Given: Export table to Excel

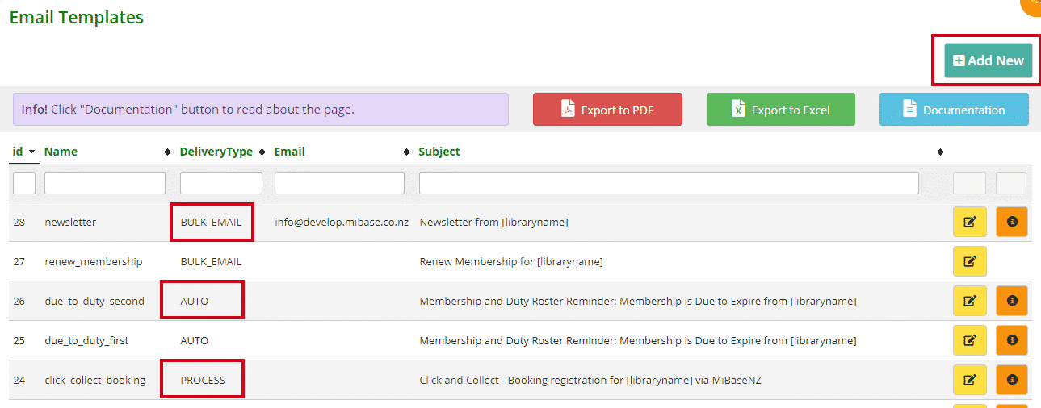Looking at the screenshot, I should tap(781, 110).
